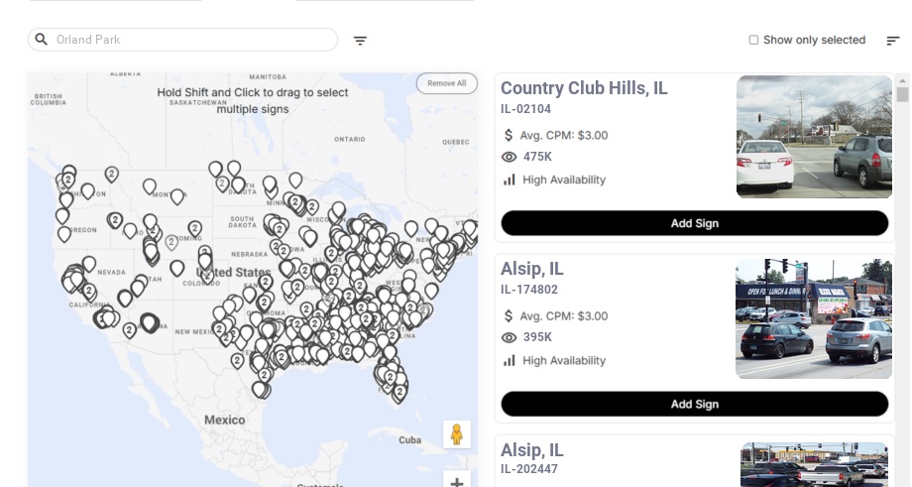Click the Orland Park search field
Screen dimensions: 912x487
tap(188, 40)
